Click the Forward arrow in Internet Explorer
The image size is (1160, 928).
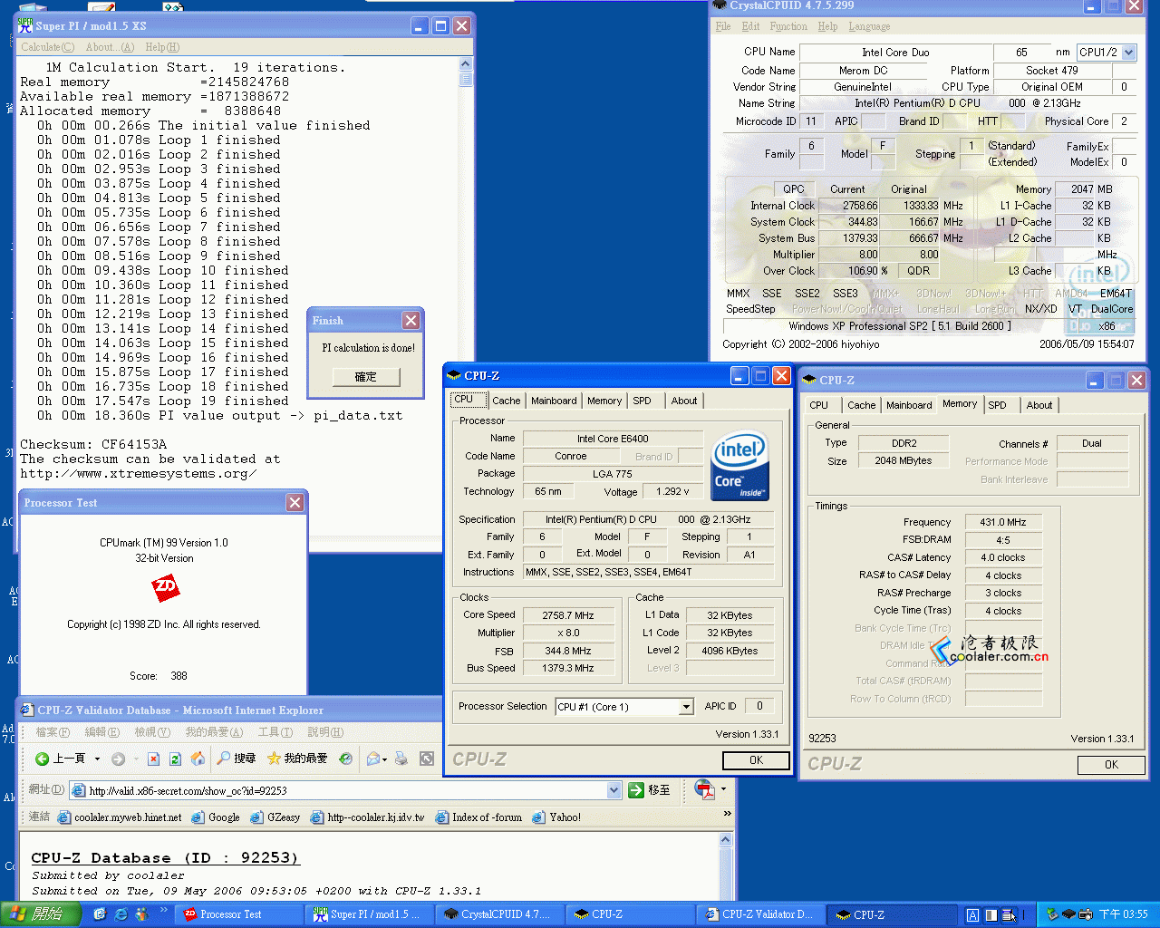pos(118,759)
